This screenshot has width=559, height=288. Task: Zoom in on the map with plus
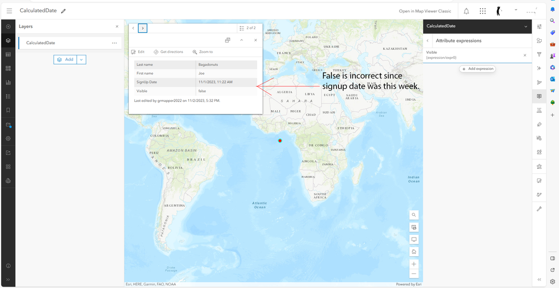pos(414,264)
